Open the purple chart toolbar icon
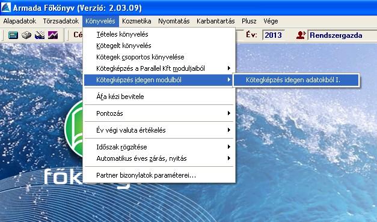 click(x=53, y=35)
